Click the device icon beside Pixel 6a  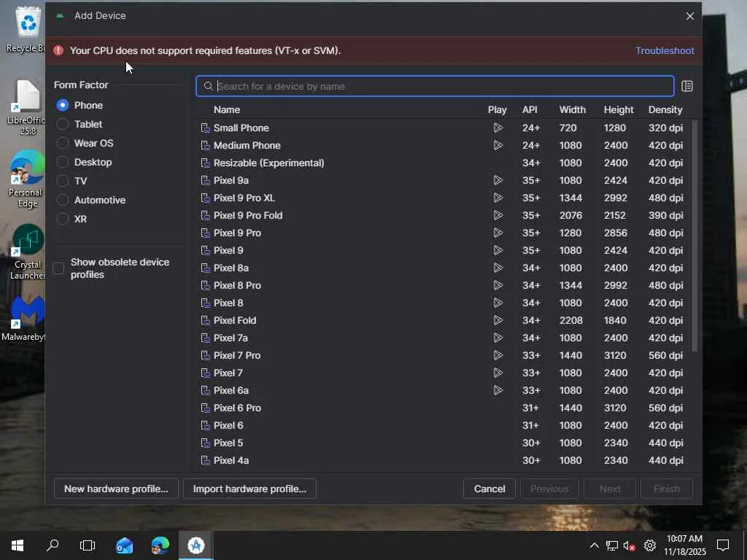[x=205, y=391]
